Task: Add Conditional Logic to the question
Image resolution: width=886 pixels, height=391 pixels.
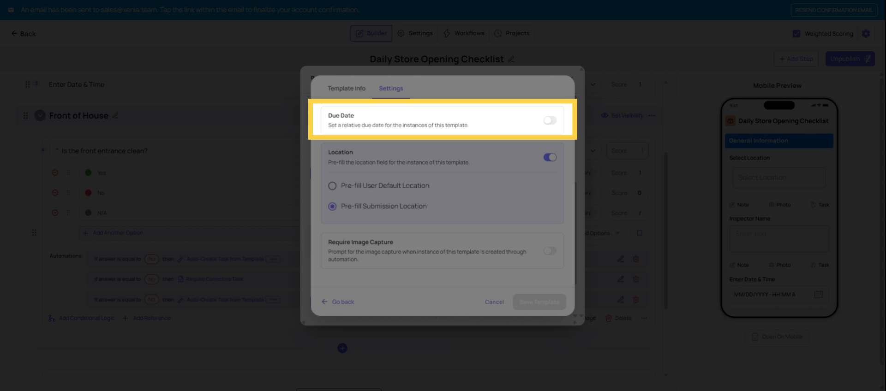Action: (82, 318)
